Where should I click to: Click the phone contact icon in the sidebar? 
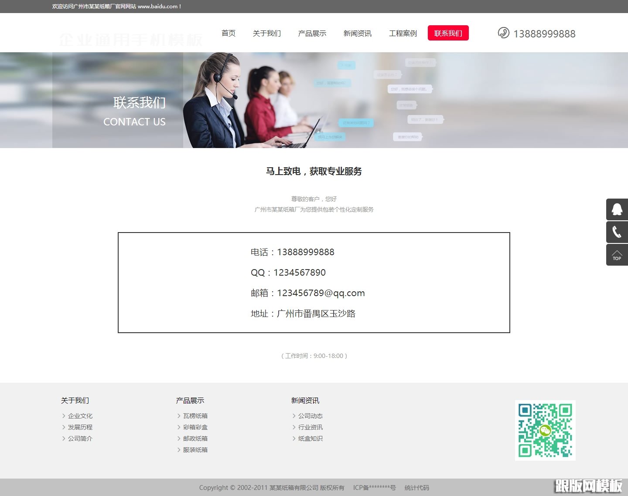(616, 232)
